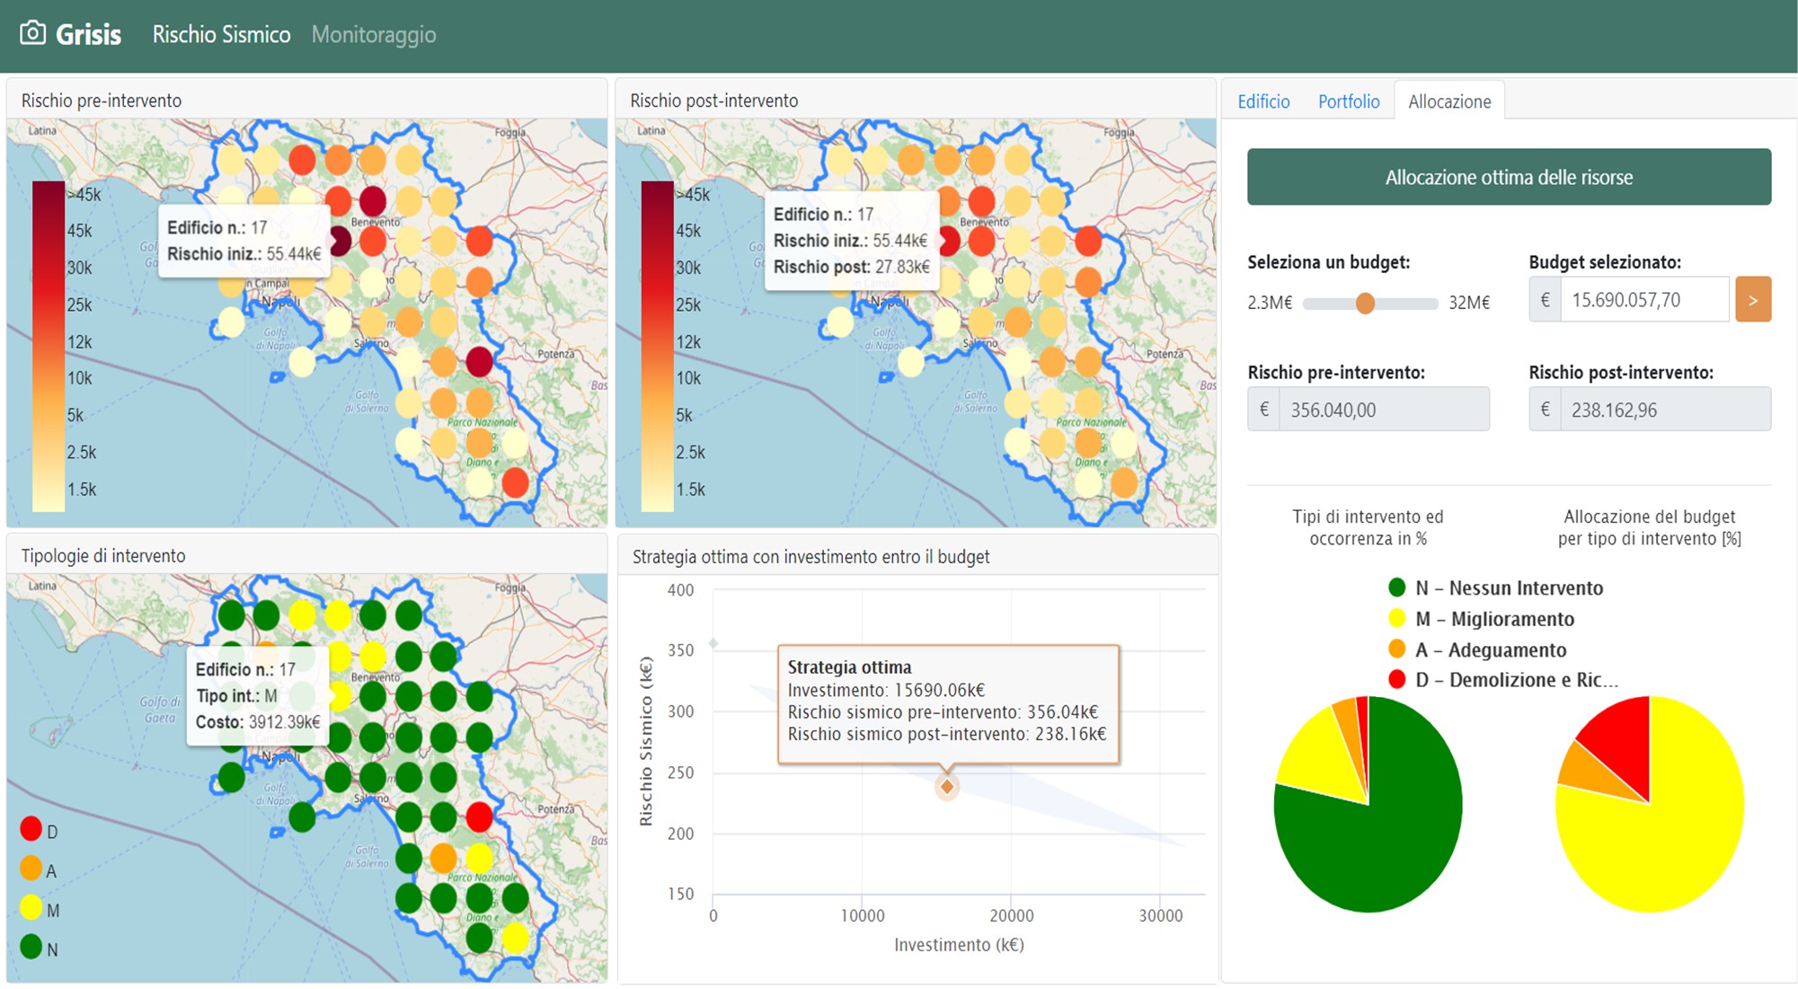Open the Rischio Sismico menu
The width and height of the screenshot is (1798, 989).
tap(221, 35)
